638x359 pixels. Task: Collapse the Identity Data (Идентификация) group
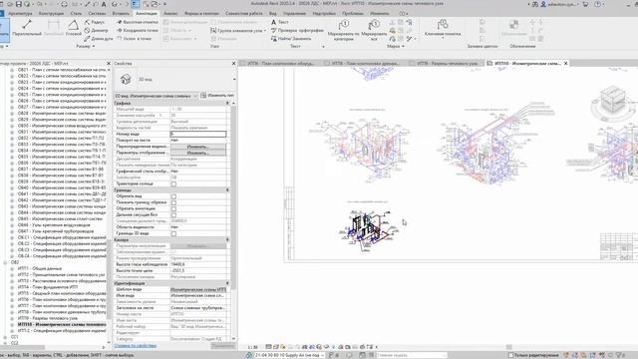tap(227, 283)
